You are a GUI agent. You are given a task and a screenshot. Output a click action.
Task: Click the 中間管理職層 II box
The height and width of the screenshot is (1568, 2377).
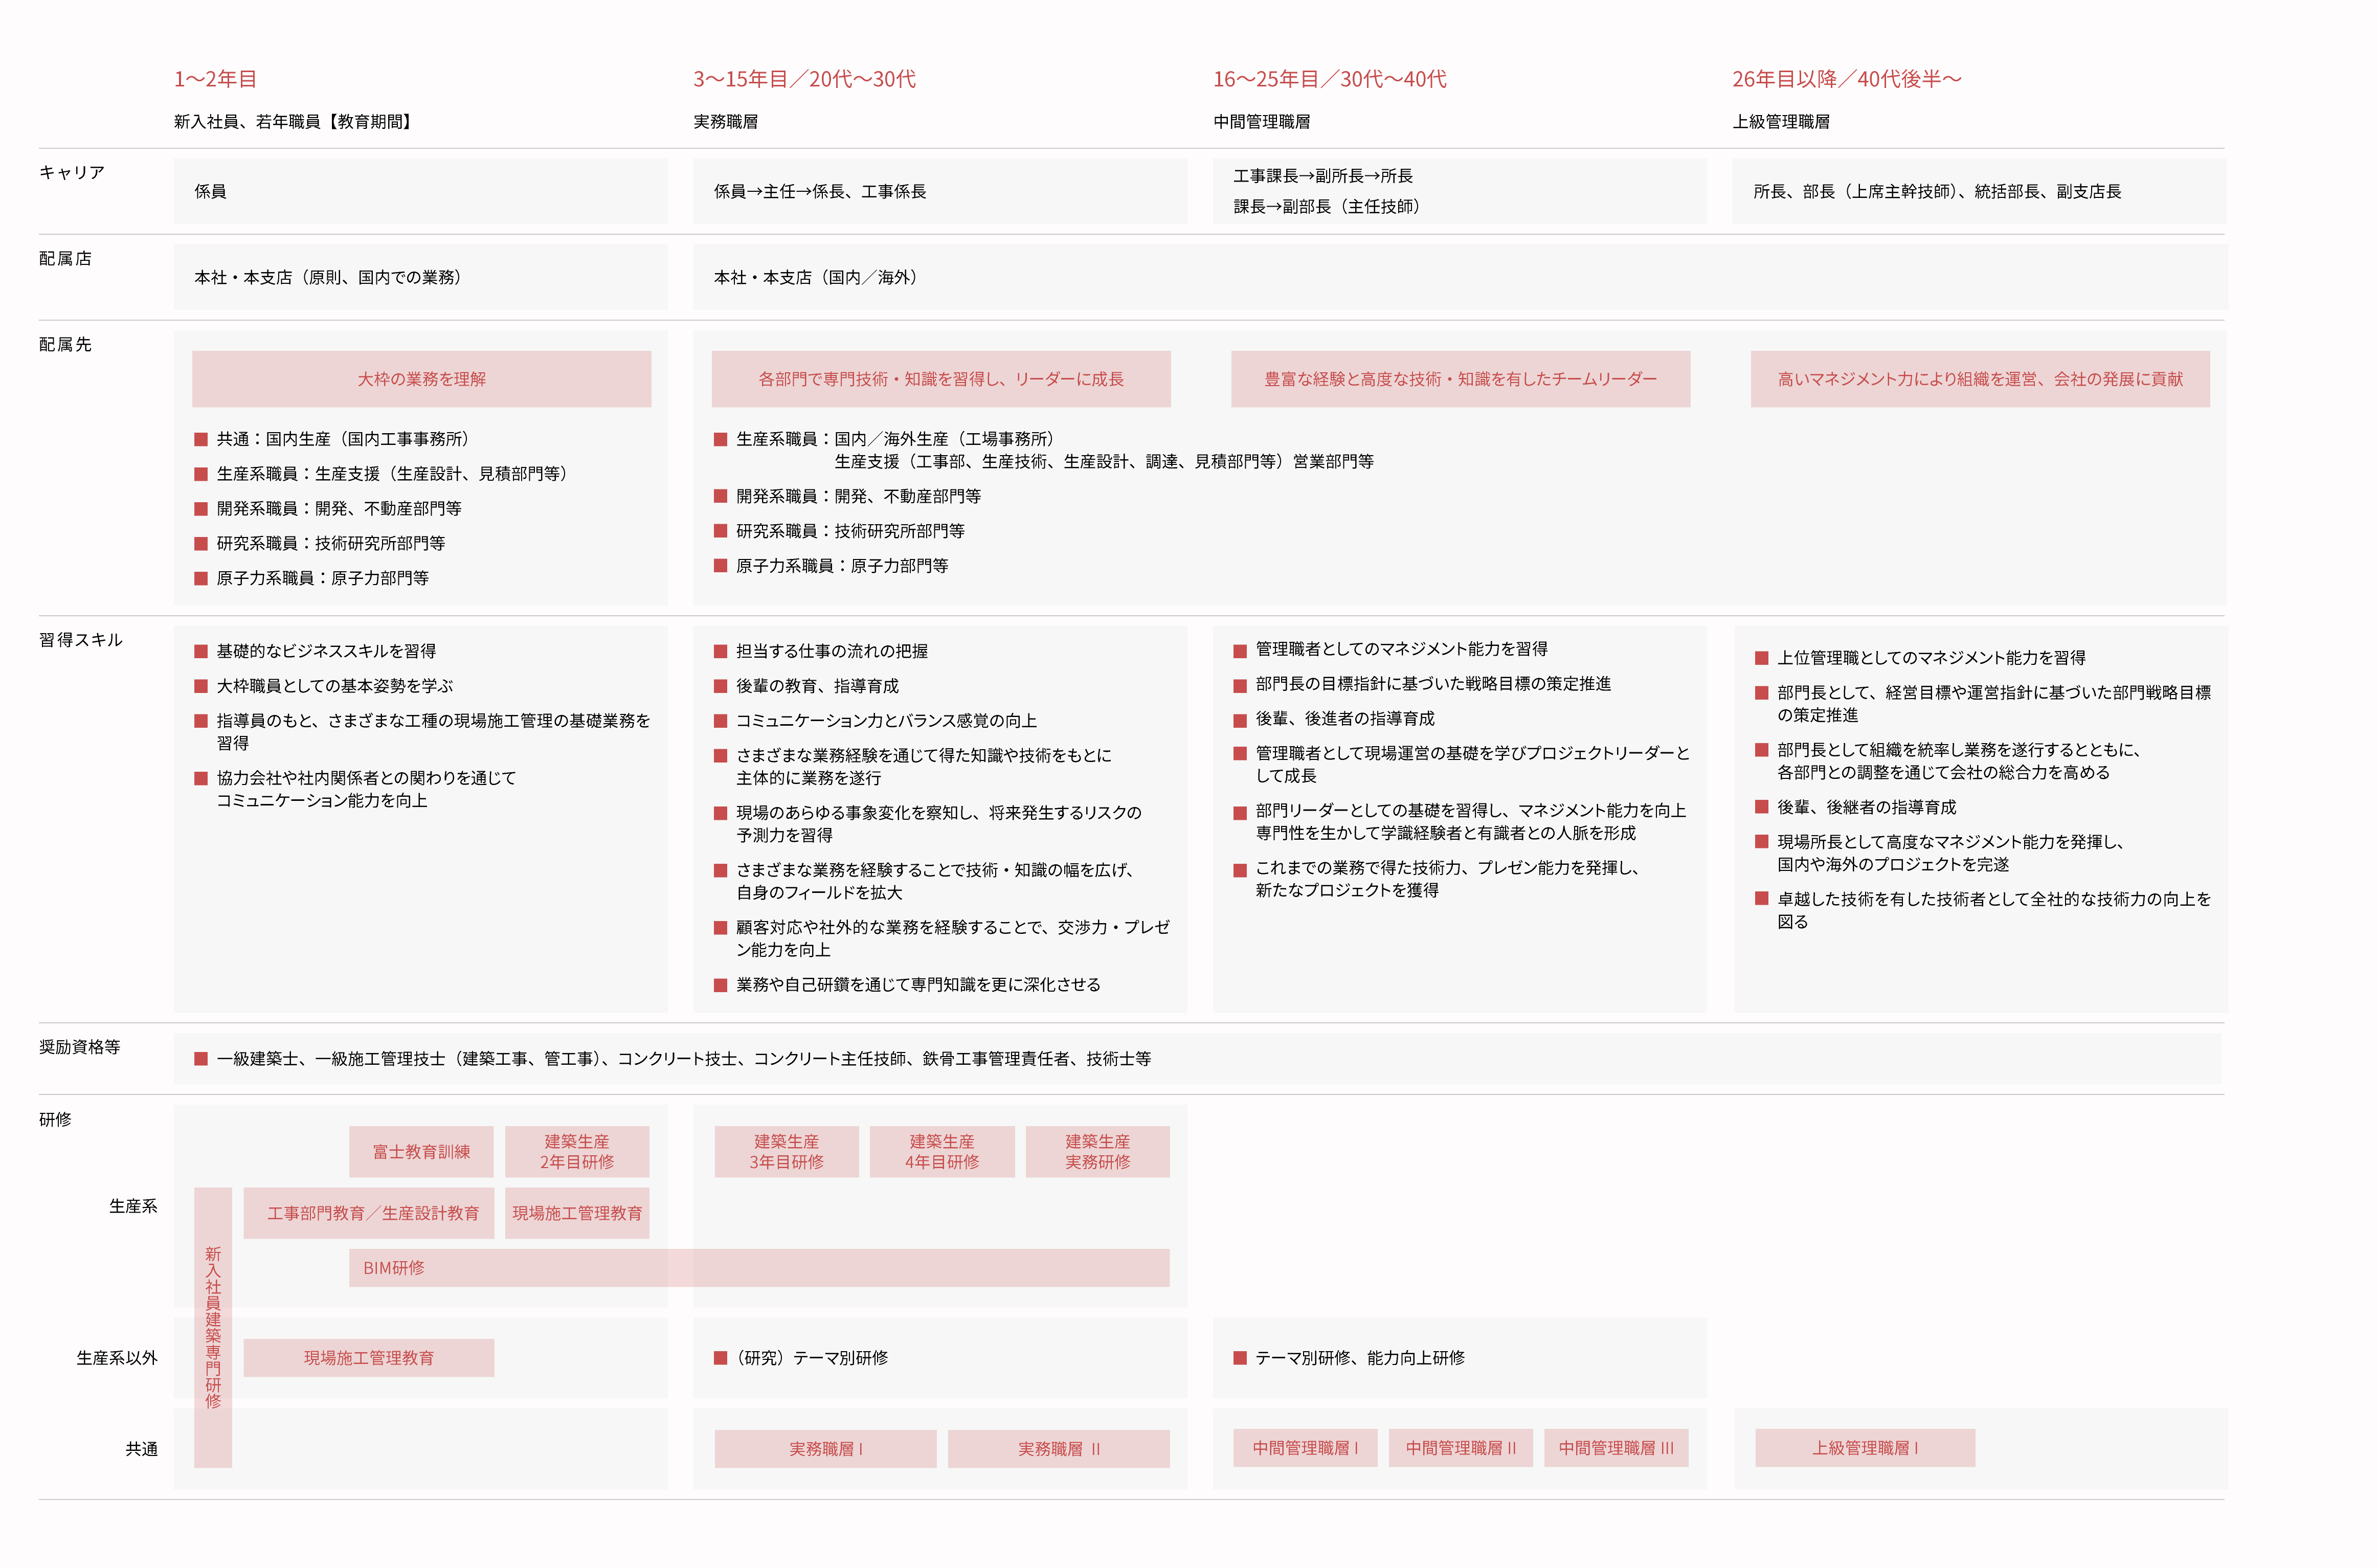tap(1460, 1447)
